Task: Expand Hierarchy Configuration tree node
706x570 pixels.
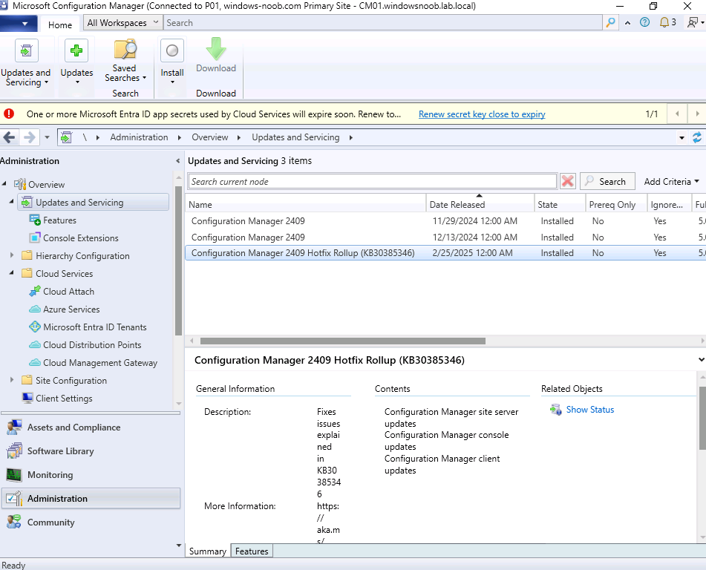Action: pos(12,255)
